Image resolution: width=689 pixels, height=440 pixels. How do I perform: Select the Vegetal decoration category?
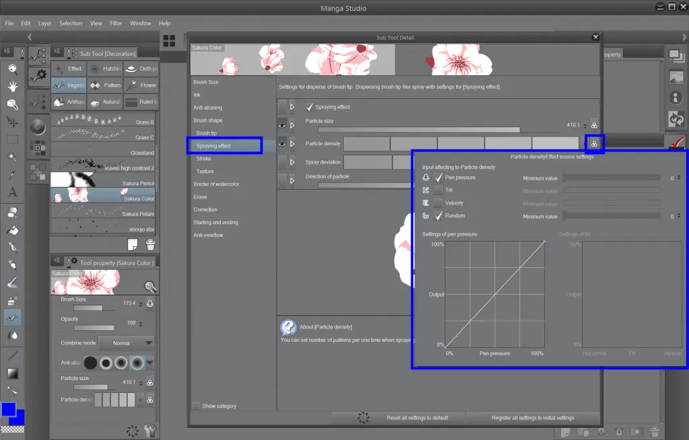pyautogui.click(x=70, y=85)
